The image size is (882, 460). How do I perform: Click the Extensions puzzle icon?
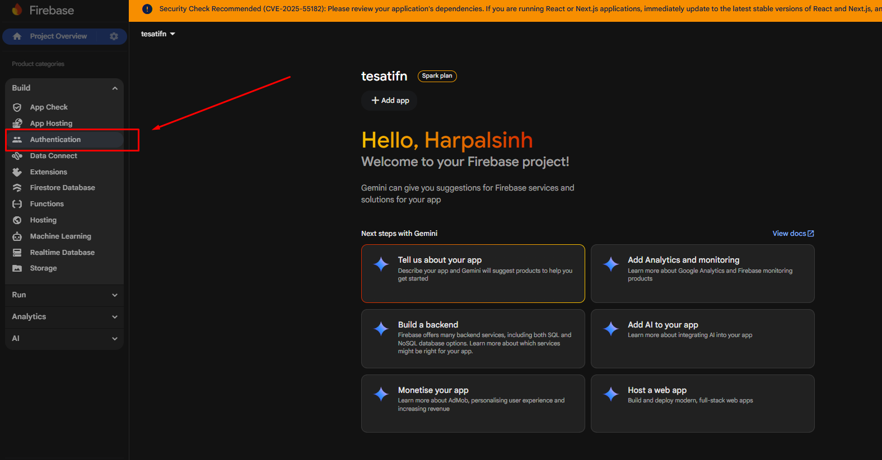tap(17, 172)
